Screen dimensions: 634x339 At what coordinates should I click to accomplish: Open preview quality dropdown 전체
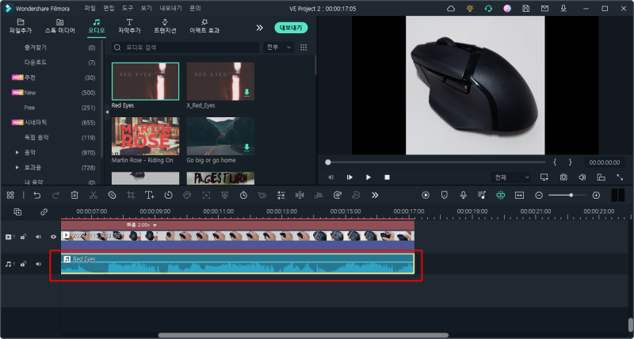coord(512,177)
